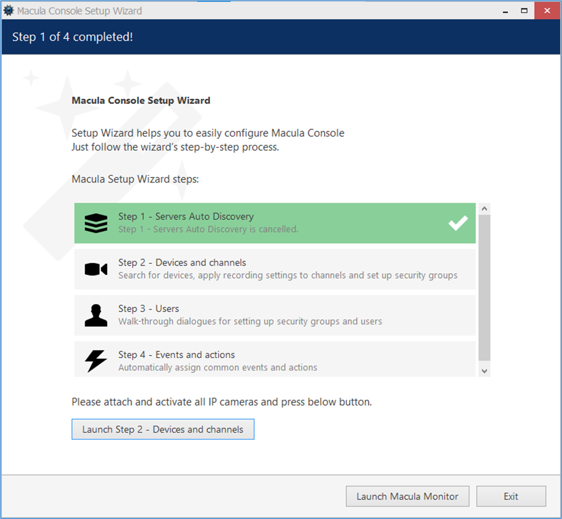Click the Macula gear icon in title bar
562x519 pixels.
(x=8, y=11)
